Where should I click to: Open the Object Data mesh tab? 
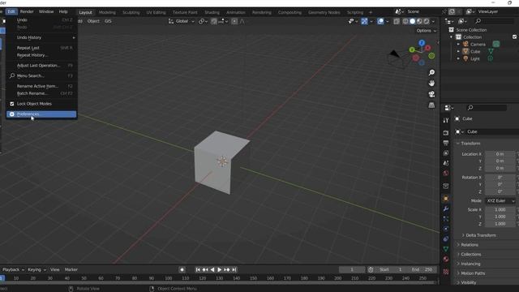pos(446,249)
